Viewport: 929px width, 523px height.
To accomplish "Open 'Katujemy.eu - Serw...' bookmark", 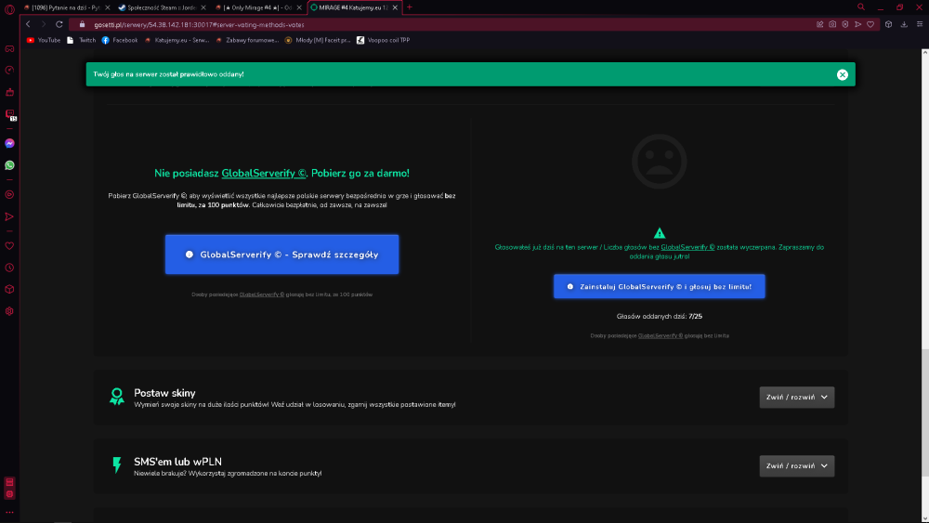I will click(x=177, y=40).
